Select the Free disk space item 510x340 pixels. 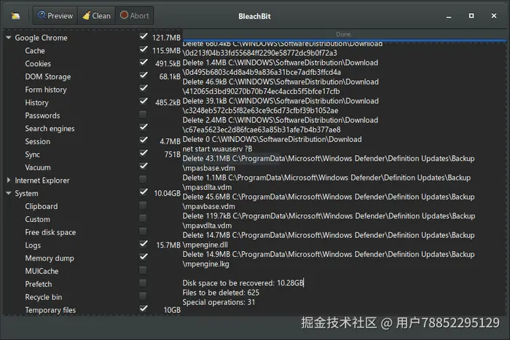point(50,232)
